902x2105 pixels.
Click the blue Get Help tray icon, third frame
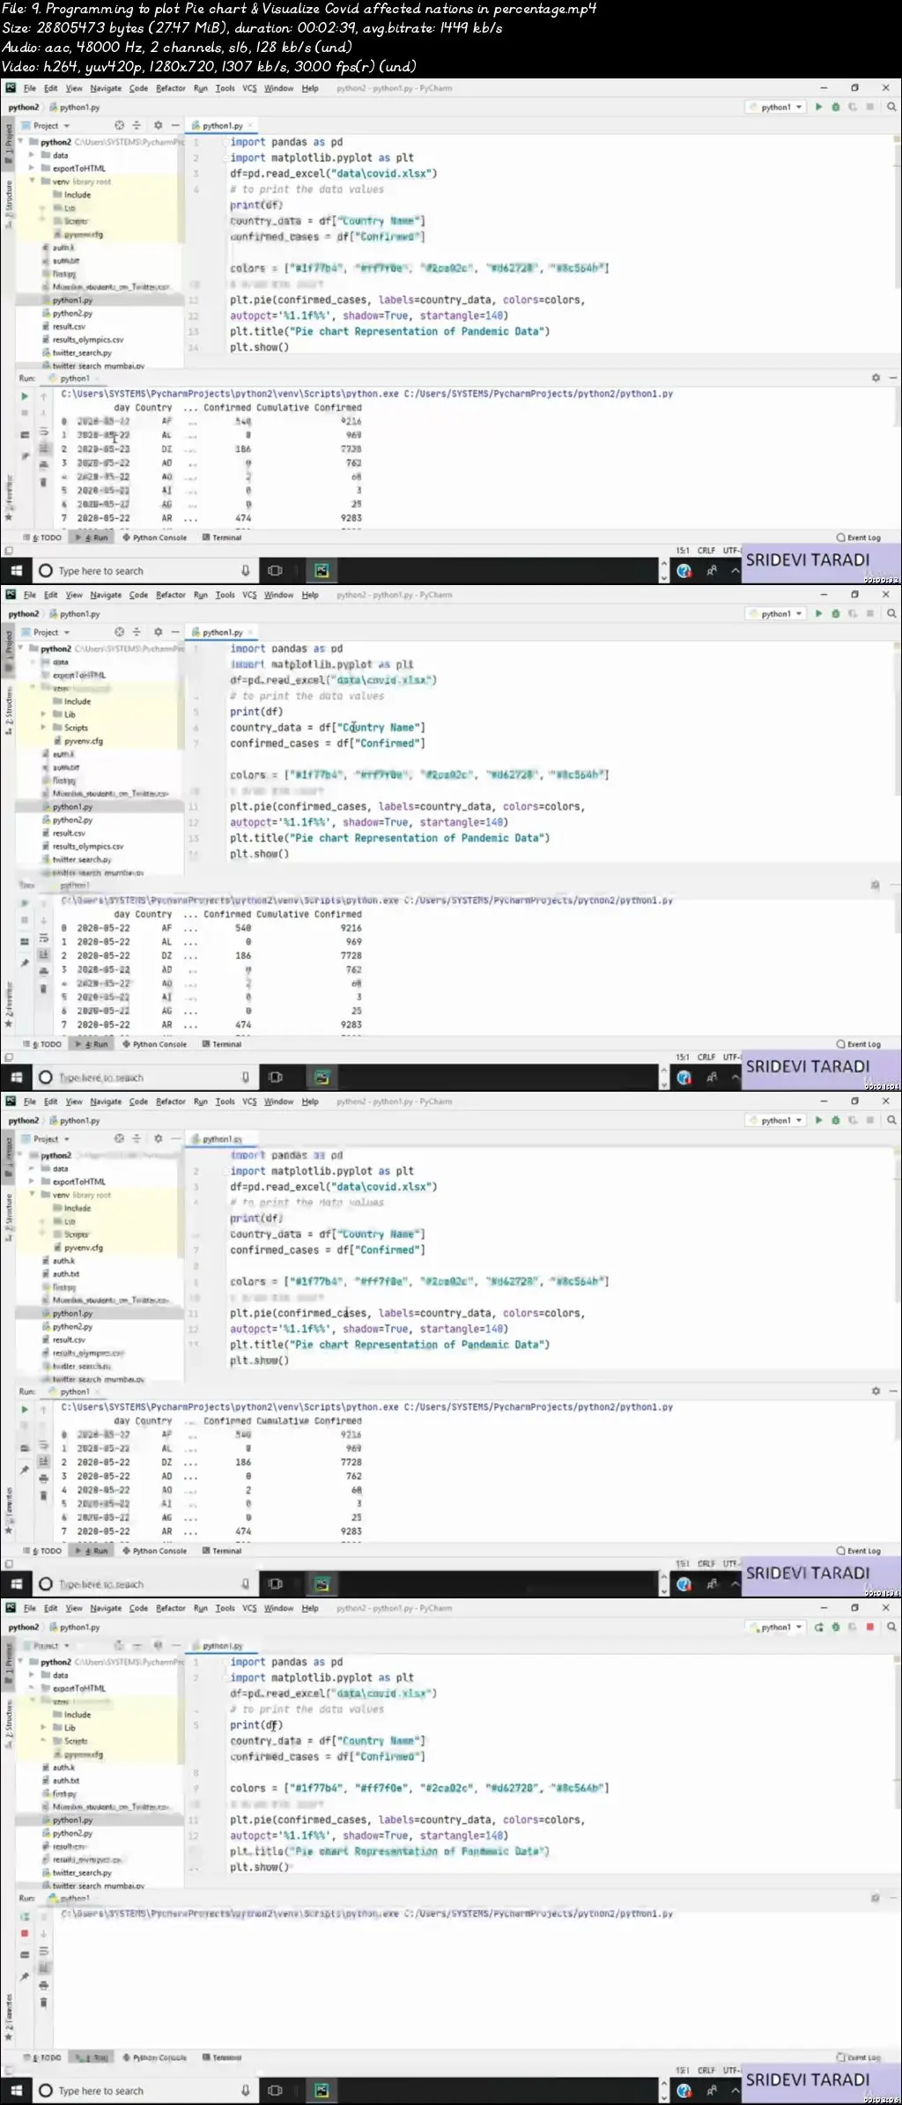point(684,1583)
